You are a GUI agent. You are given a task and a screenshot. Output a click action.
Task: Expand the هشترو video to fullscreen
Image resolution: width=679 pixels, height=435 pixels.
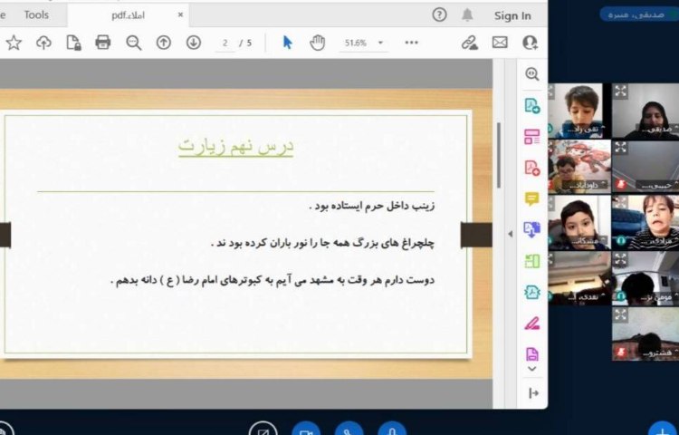[x=620, y=314]
